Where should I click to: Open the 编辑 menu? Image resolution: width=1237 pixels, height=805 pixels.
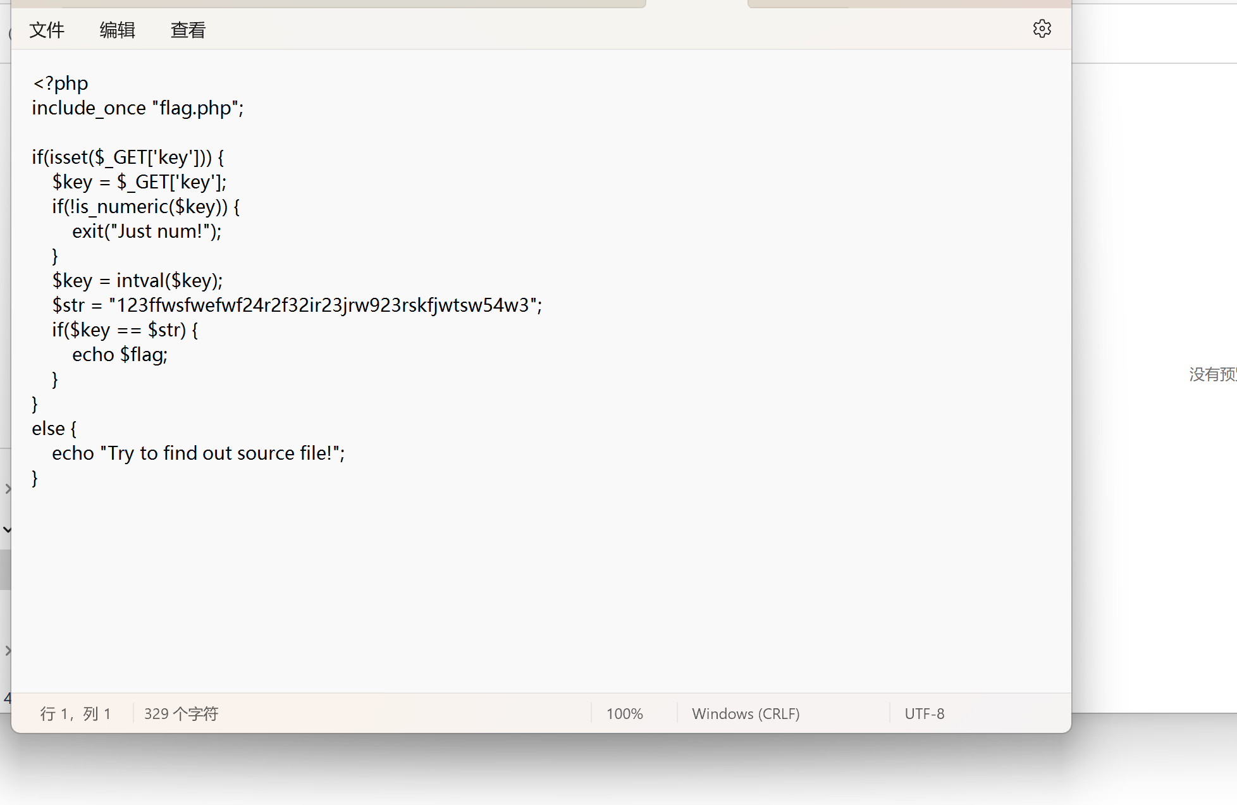[x=117, y=30]
